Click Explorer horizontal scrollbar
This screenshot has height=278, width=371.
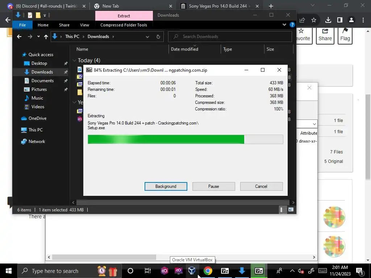[183, 202]
